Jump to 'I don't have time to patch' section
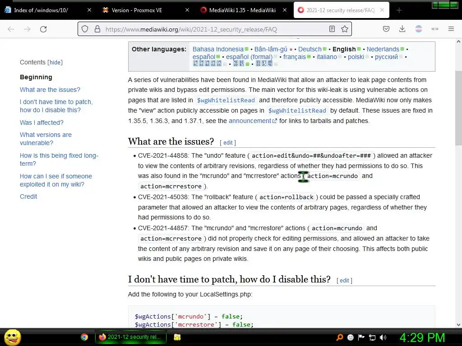This screenshot has width=462, height=346. click(56, 106)
